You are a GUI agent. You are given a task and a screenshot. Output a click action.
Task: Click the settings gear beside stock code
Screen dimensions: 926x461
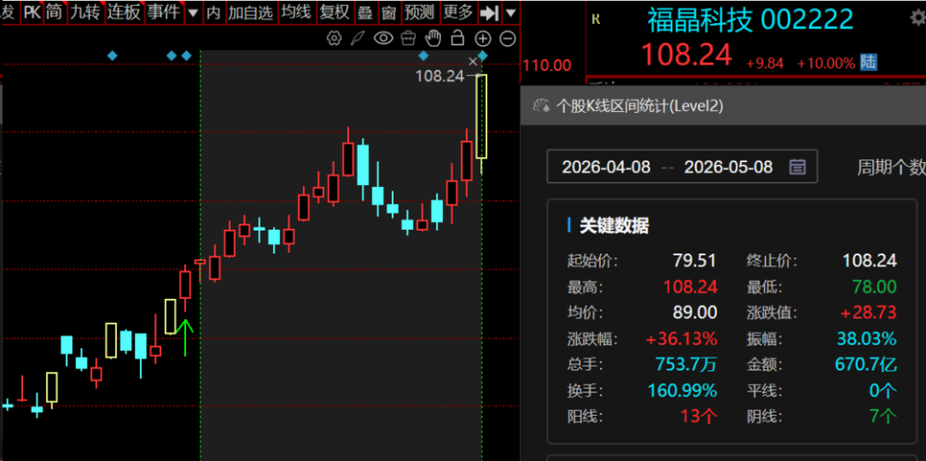pos(919,19)
